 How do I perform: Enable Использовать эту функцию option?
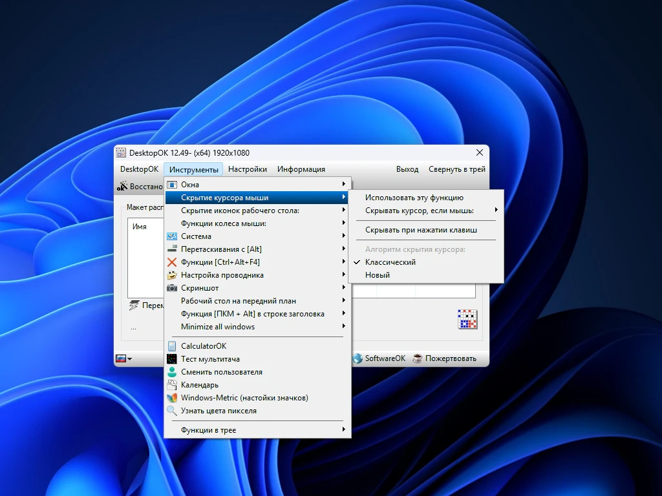coord(414,198)
